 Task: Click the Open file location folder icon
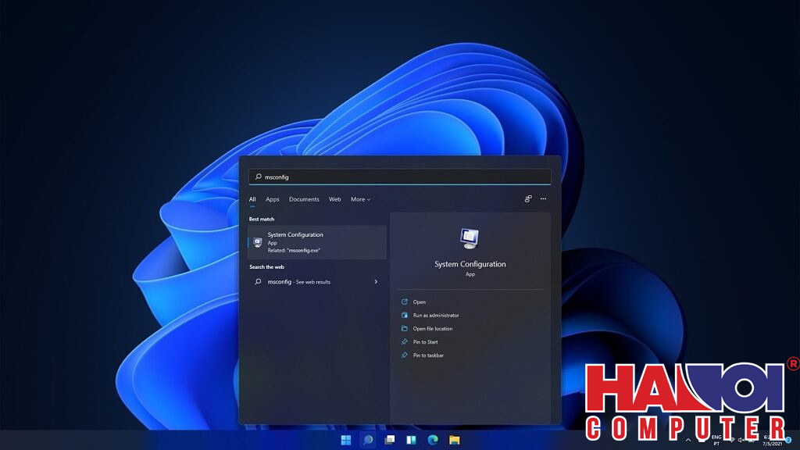tap(404, 328)
